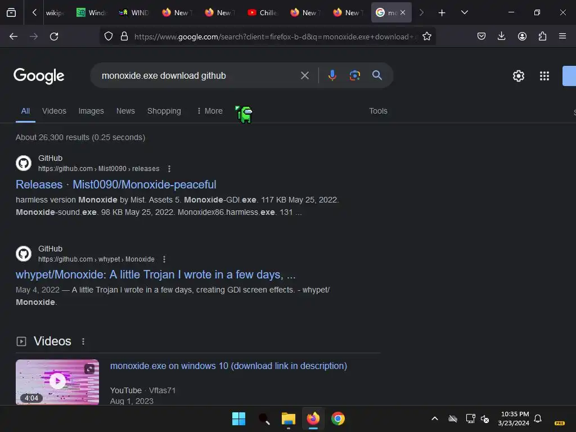Viewport: 576px width, 432px height.
Task: Open the notifications bell in taskbar
Action: tap(537, 418)
